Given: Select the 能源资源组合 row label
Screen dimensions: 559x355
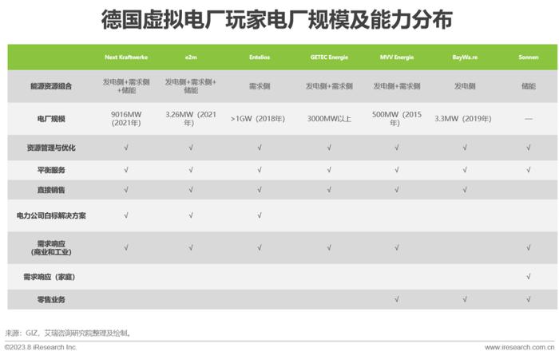Looking at the screenshot, I should click(x=51, y=86).
